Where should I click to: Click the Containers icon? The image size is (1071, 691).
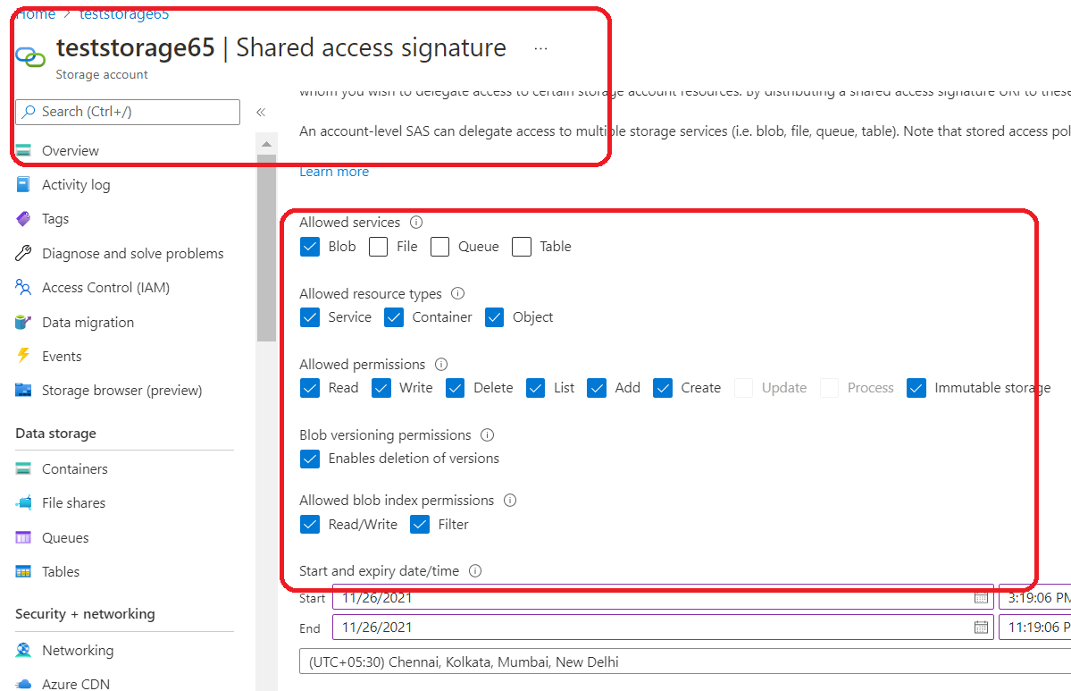coord(23,469)
